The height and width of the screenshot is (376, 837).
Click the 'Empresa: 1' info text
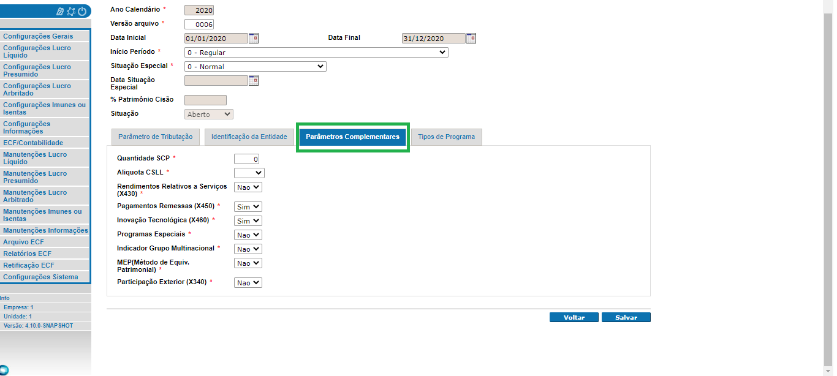[x=19, y=307]
